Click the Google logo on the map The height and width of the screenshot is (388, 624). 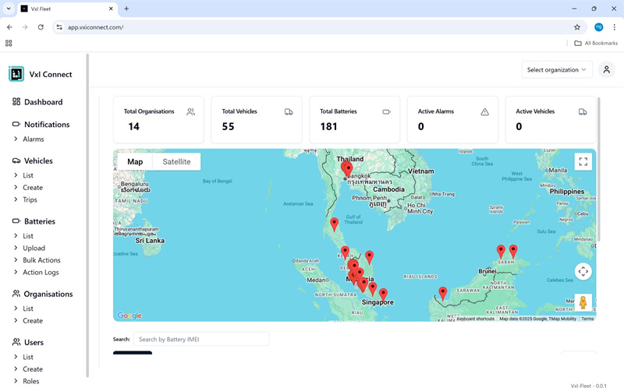click(x=129, y=316)
